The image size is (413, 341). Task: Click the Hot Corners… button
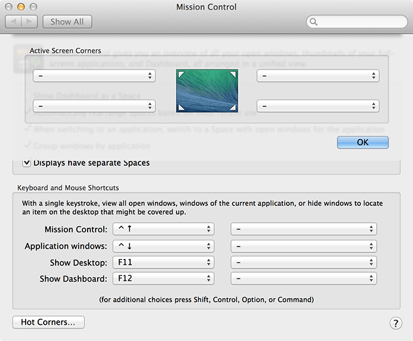pos(48,322)
